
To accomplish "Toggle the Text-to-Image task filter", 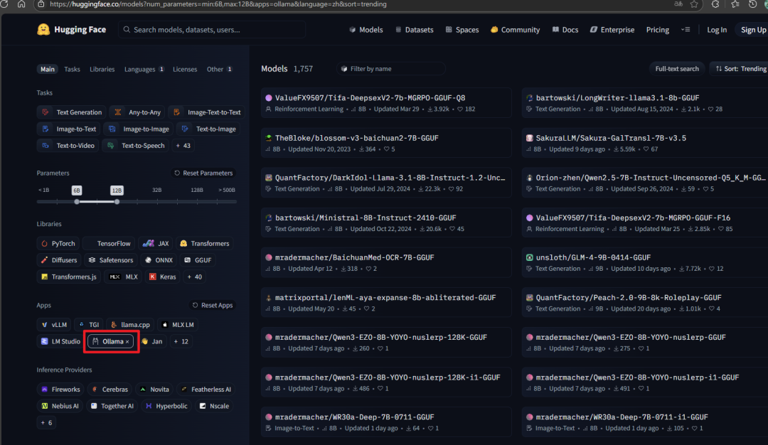I will pos(208,129).
